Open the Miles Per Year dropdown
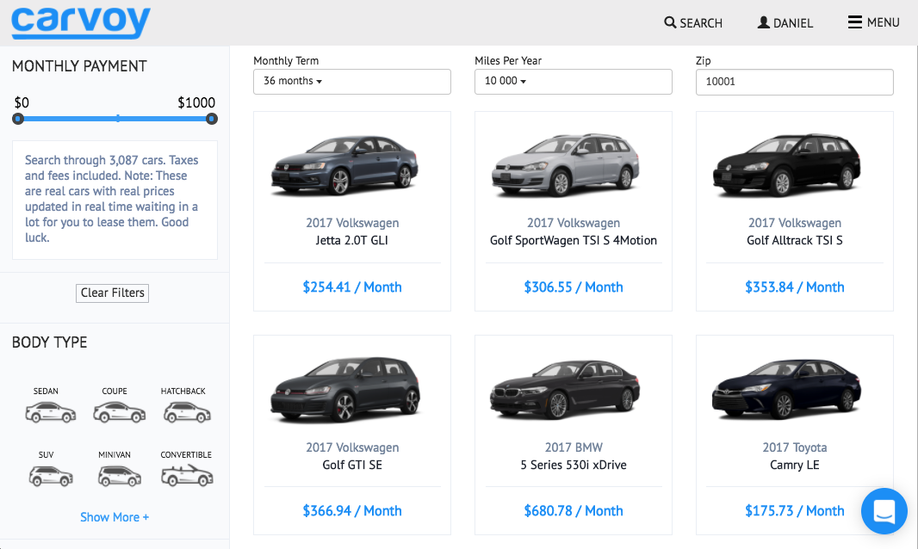 [573, 81]
